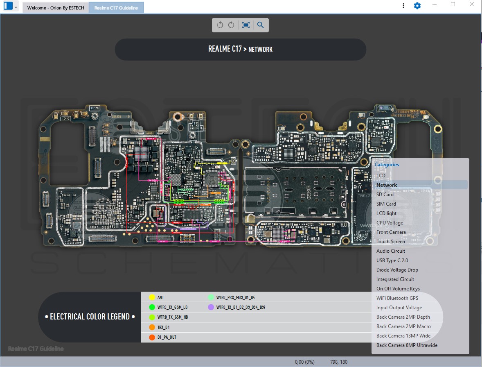Select Back Camera 13MP Wide category
This screenshot has height=367, width=482.
tap(403, 336)
